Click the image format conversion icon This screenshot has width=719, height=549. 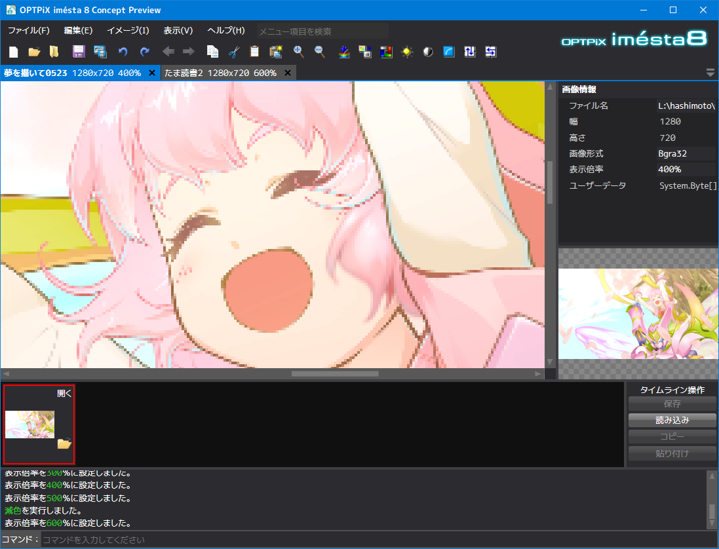pos(365,52)
